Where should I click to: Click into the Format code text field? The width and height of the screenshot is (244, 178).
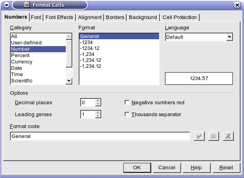100,136
